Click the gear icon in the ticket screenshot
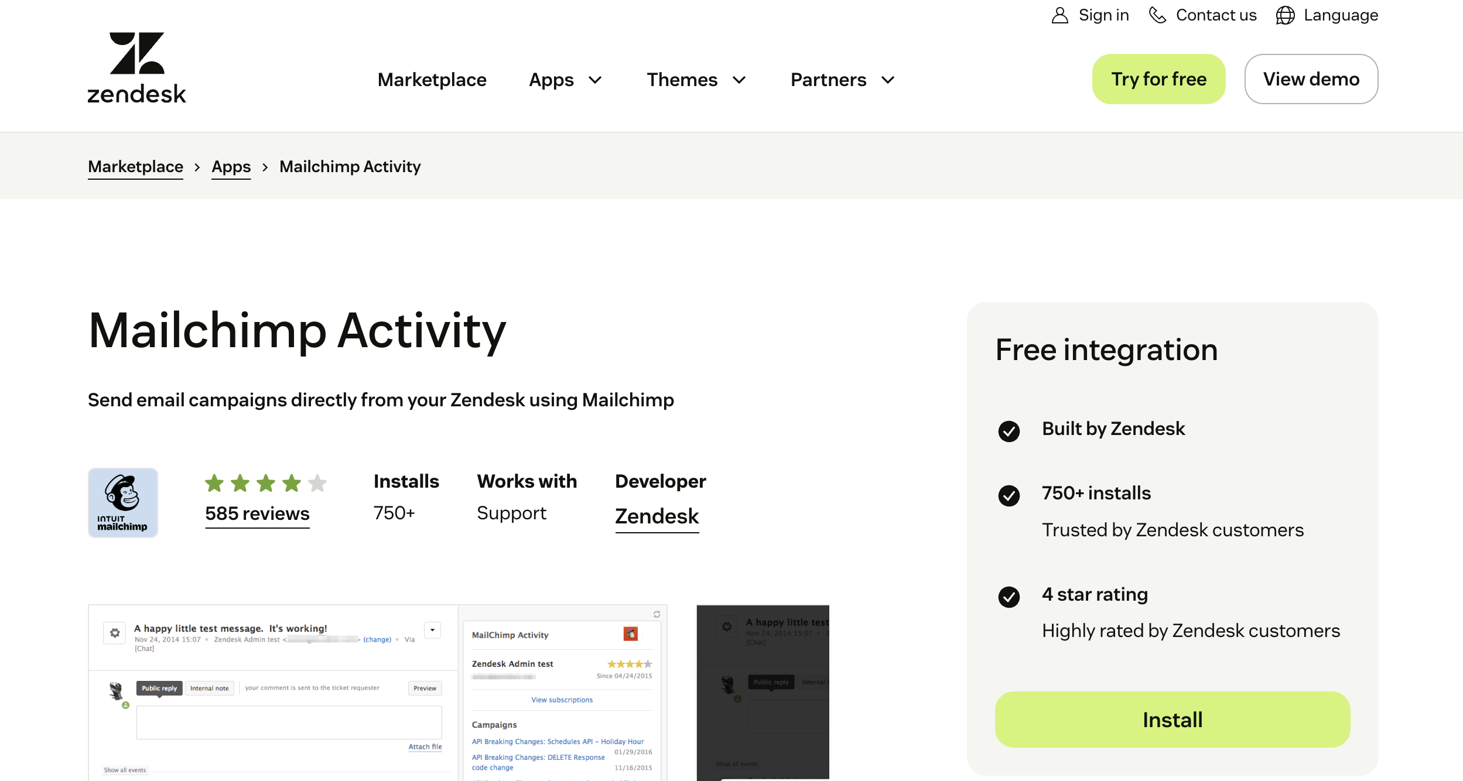The image size is (1463, 781). click(x=114, y=633)
